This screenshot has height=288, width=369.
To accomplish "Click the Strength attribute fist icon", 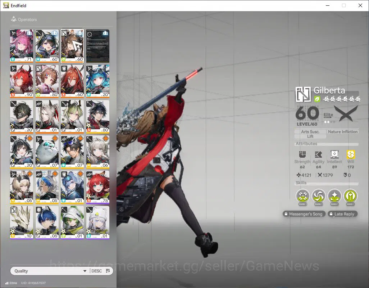I will (302, 154).
